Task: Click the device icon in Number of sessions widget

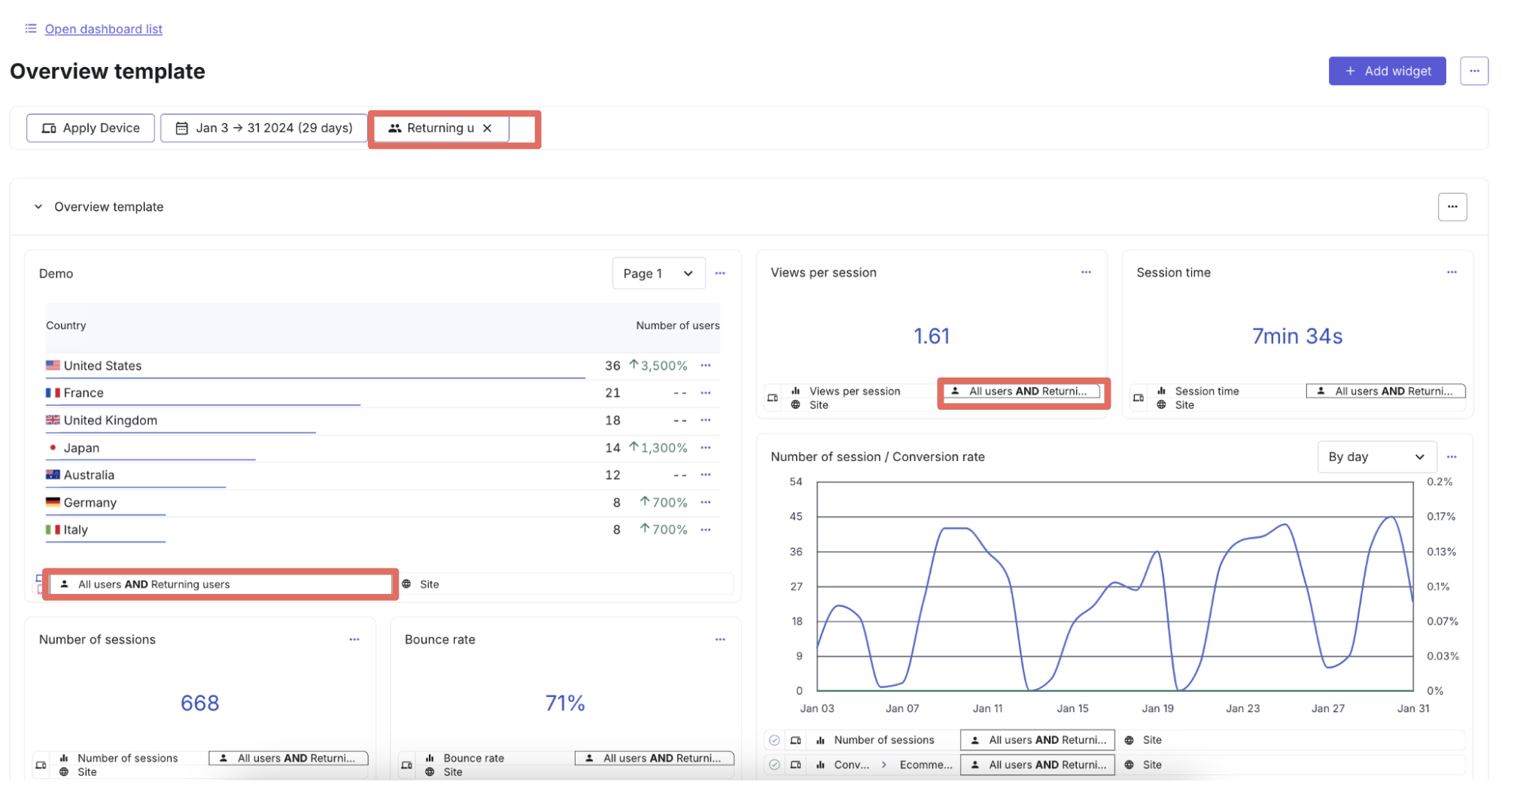Action: tap(41, 765)
